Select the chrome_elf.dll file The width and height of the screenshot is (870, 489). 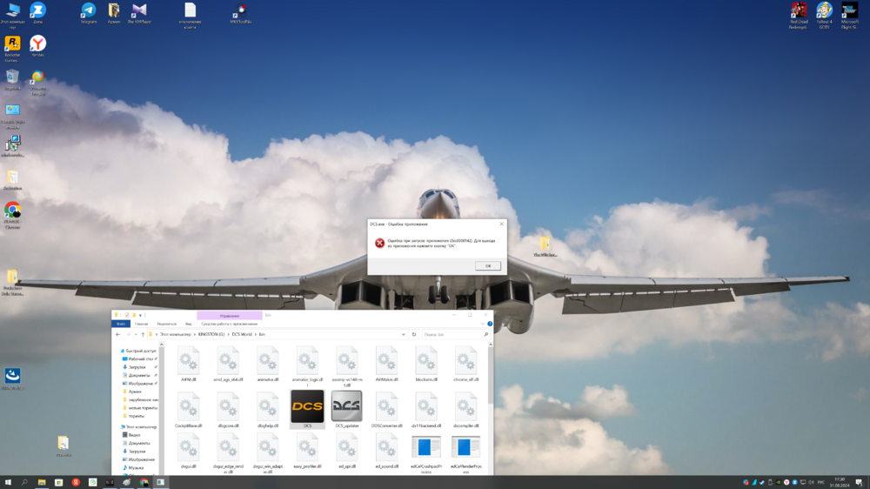465,364
